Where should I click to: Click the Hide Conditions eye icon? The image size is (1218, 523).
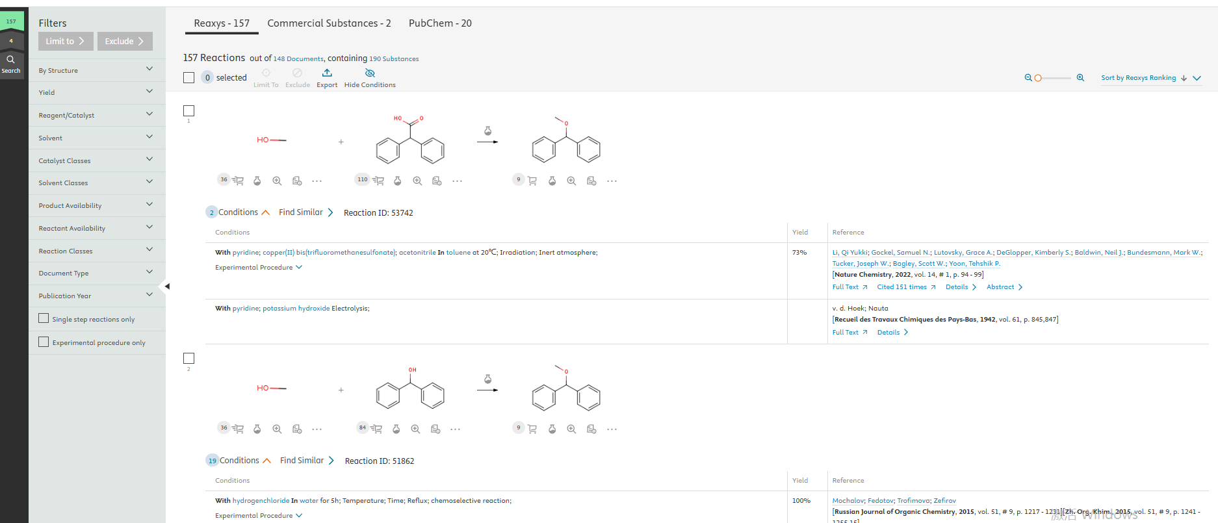(370, 73)
